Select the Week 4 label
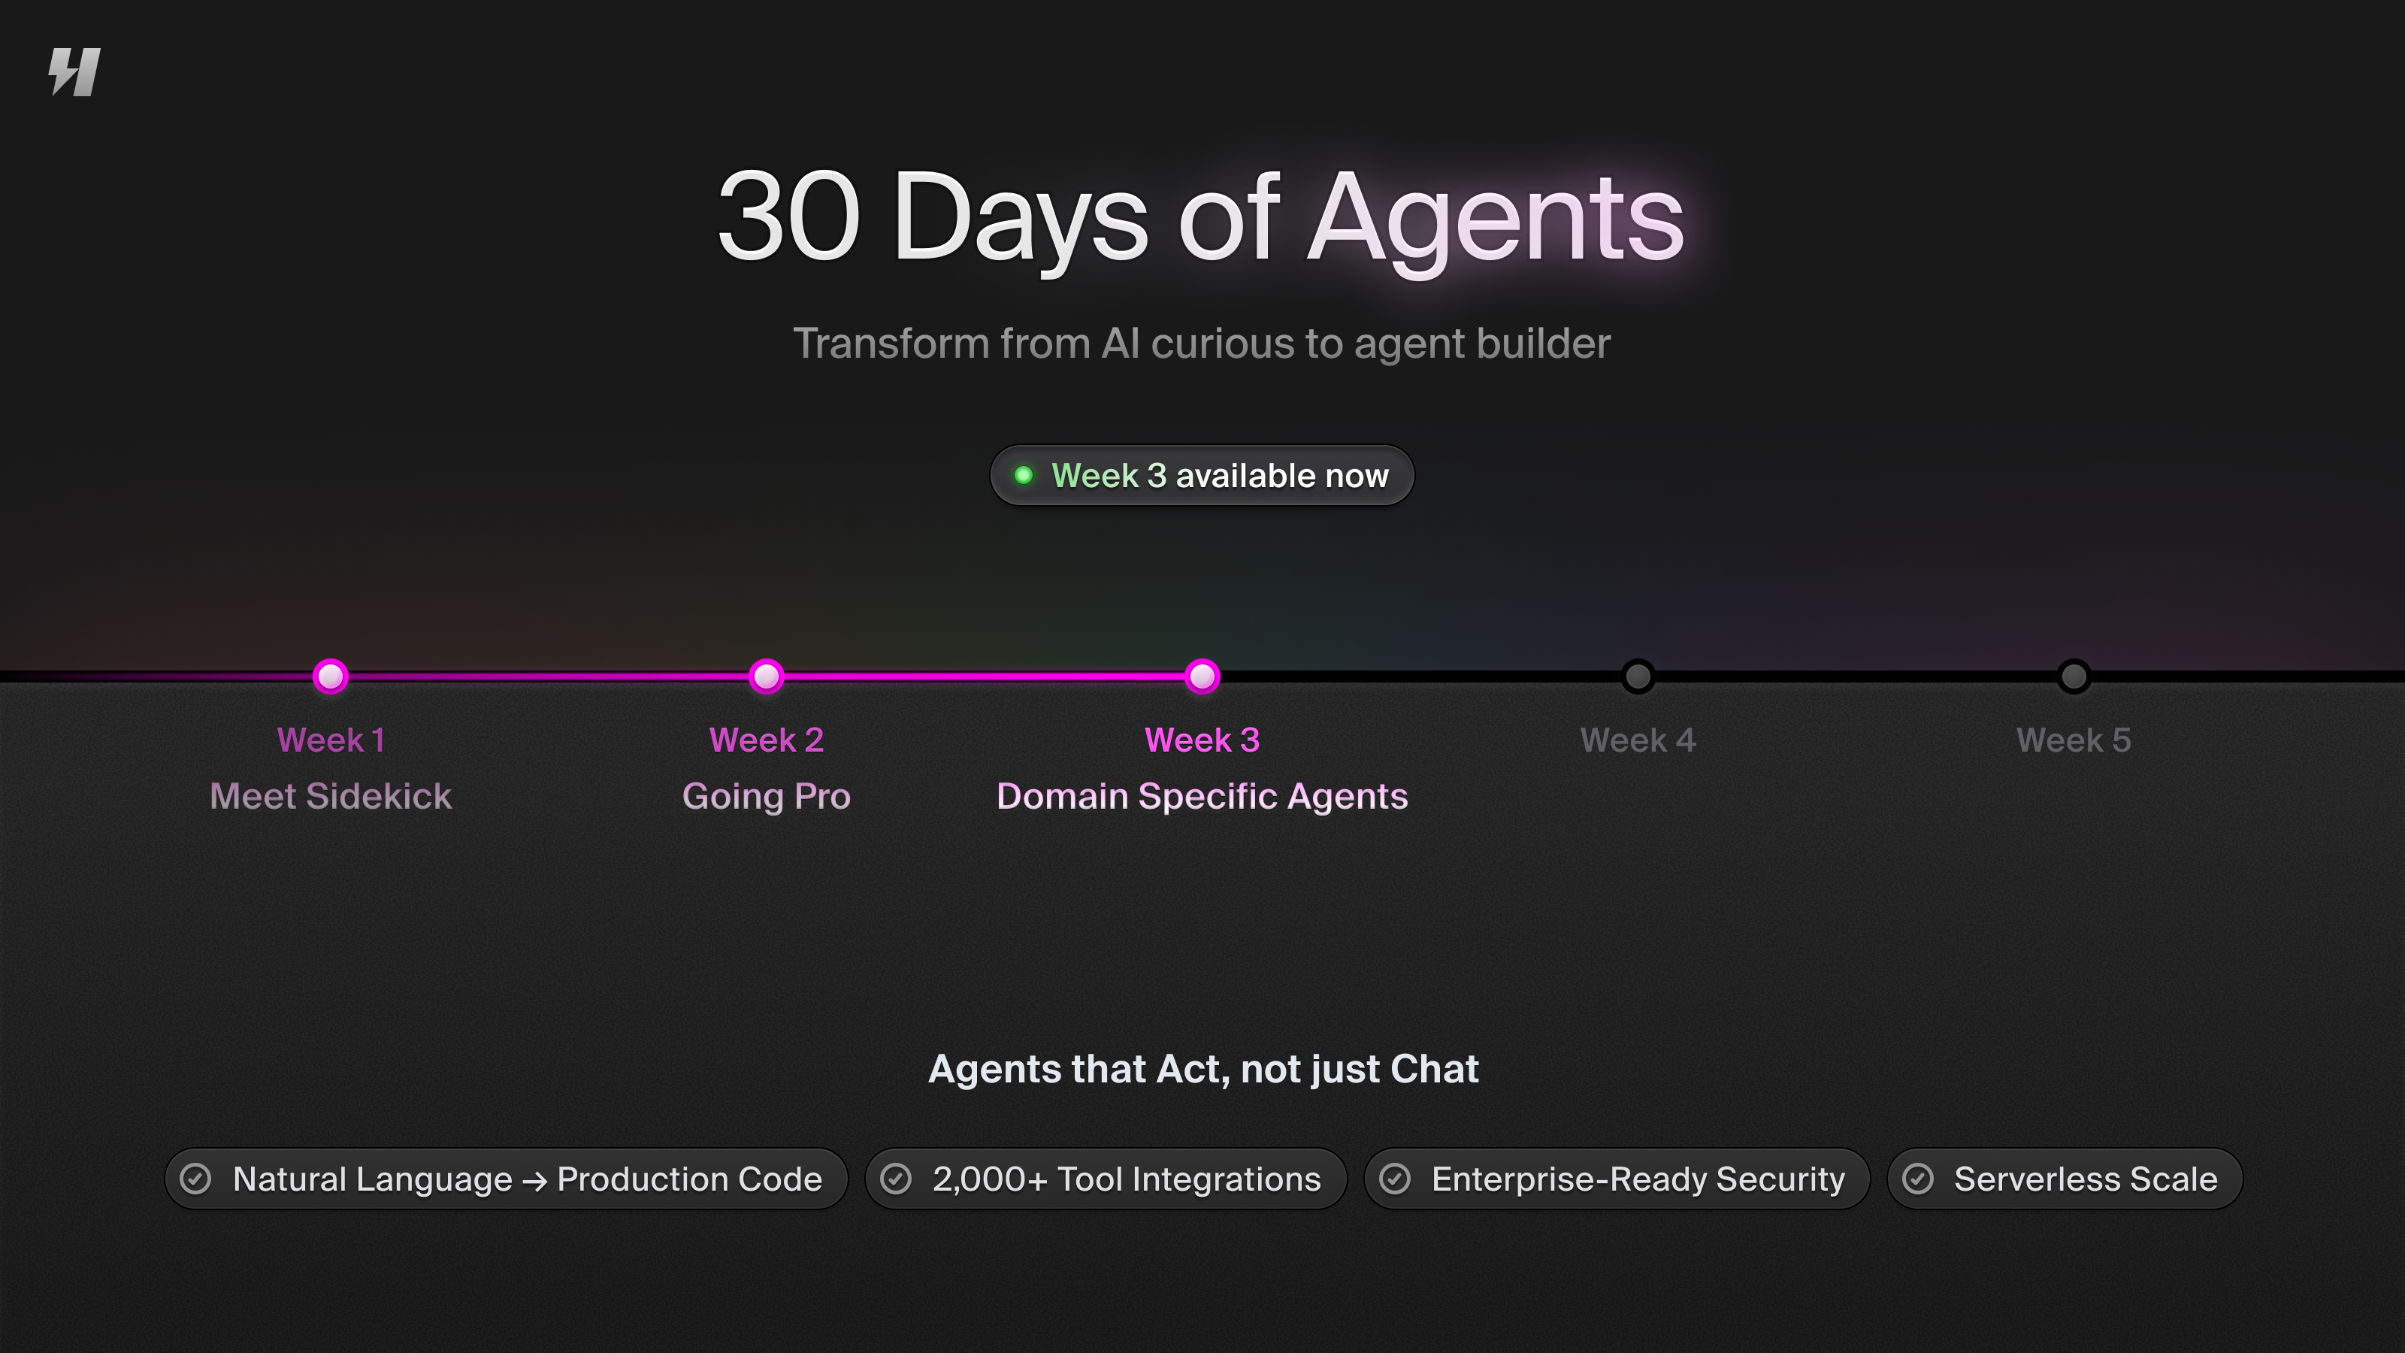The image size is (2405, 1353). coord(1638,739)
